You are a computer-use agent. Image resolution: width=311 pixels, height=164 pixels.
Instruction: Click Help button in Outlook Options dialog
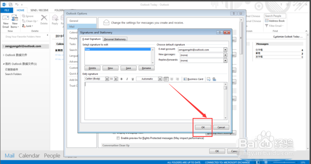click(x=234, y=13)
